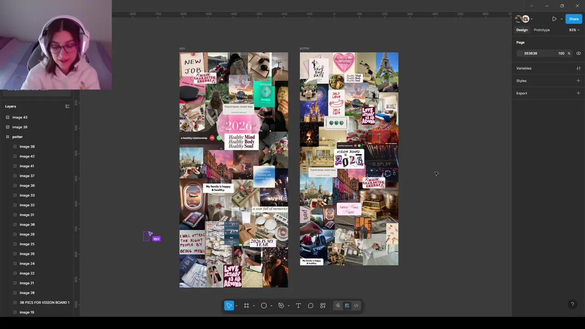Image resolution: width=585 pixels, height=329 pixels.
Task: Click the Export section label
Action: pos(521,93)
